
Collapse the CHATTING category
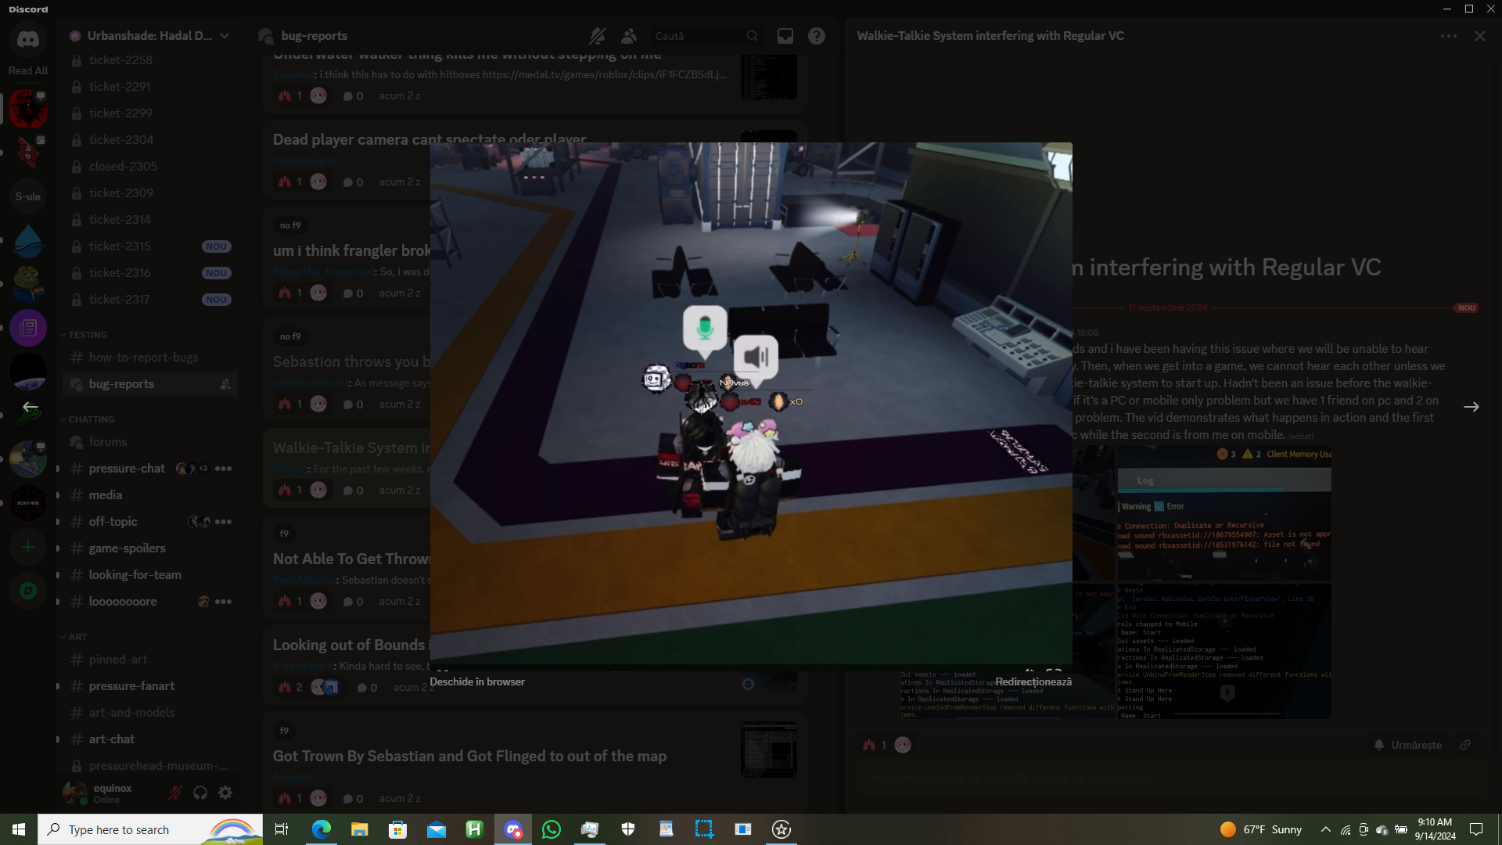(x=91, y=419)
